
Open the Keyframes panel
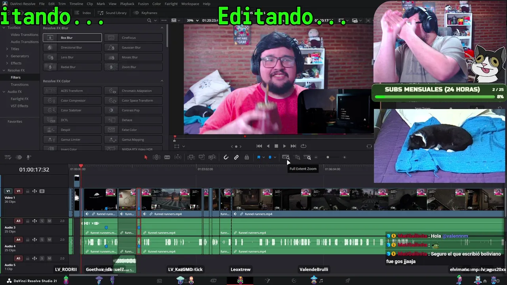click(x=145, y=13)
